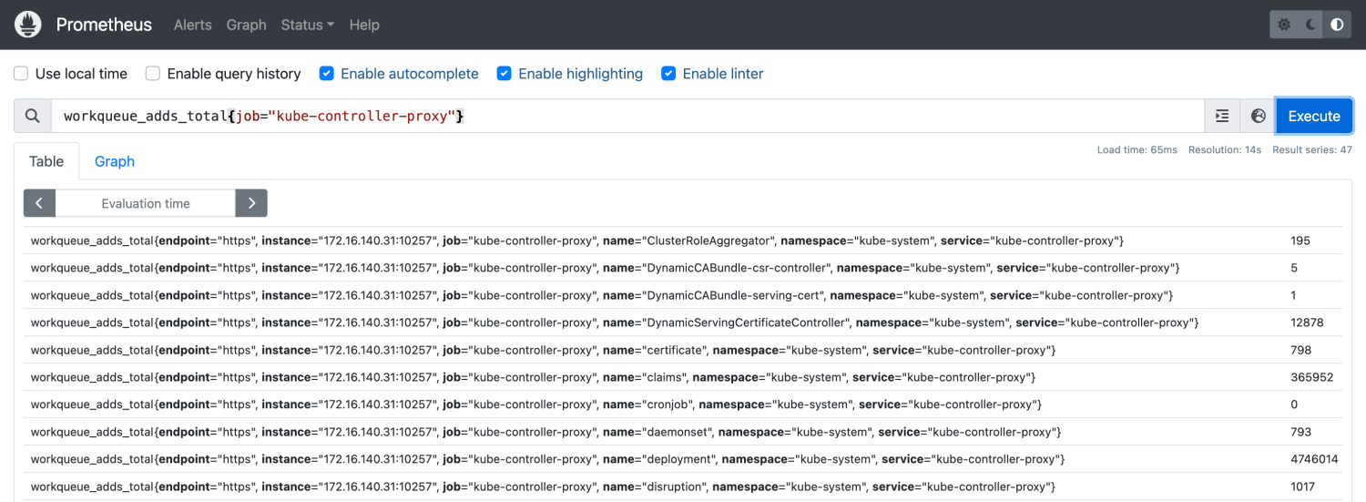
Task: Enable query history checkbox
Action: (153, 74)
